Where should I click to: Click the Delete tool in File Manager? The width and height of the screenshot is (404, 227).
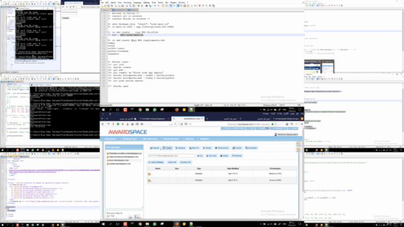click(x=207, y=148)
